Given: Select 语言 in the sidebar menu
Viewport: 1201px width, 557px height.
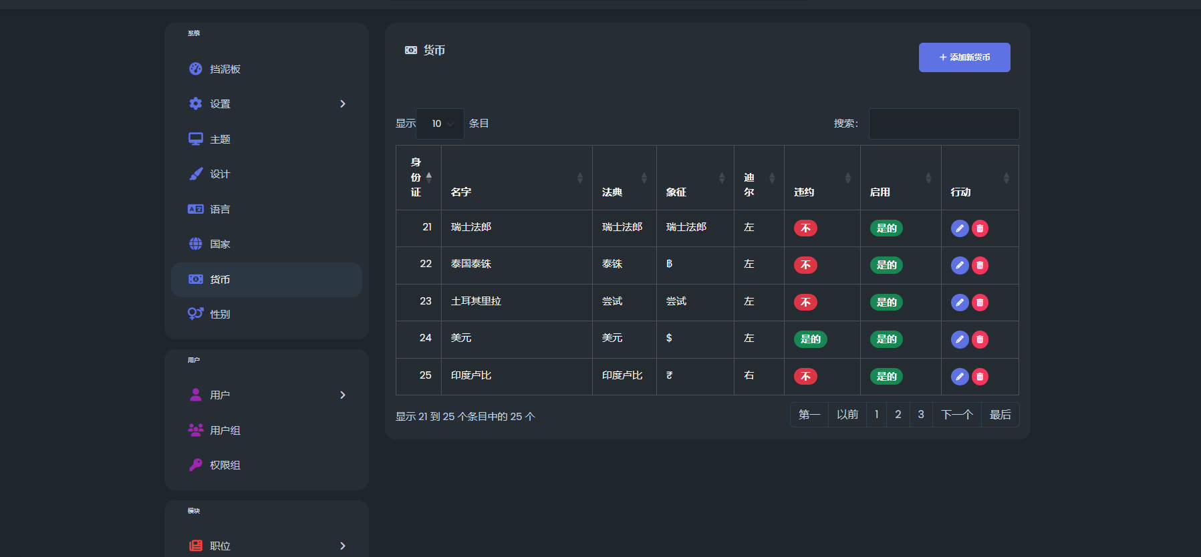Looking at the screenshot, I should (x=220, y=209).
